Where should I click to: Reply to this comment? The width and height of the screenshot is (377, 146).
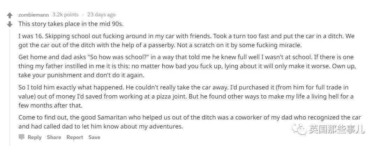coord(34,137)
